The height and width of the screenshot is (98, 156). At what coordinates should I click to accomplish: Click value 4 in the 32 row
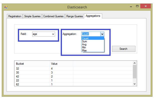tap(52, 69)
